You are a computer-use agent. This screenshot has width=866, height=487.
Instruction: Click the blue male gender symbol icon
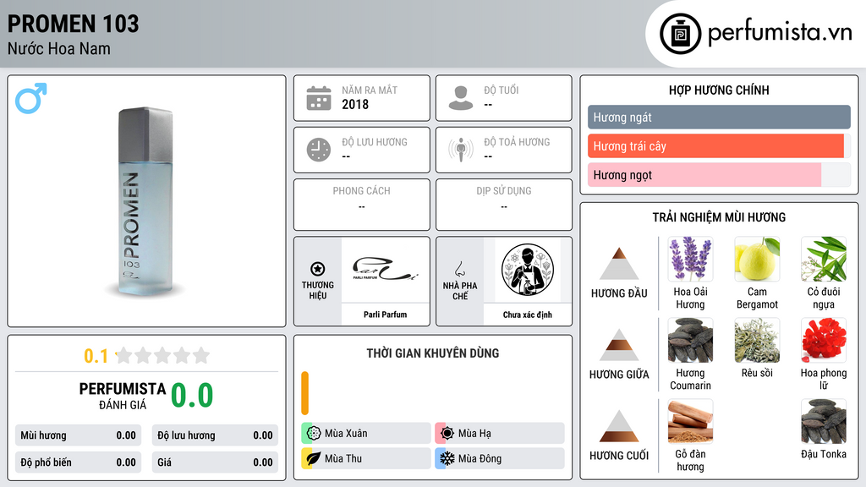coord(31,98)
